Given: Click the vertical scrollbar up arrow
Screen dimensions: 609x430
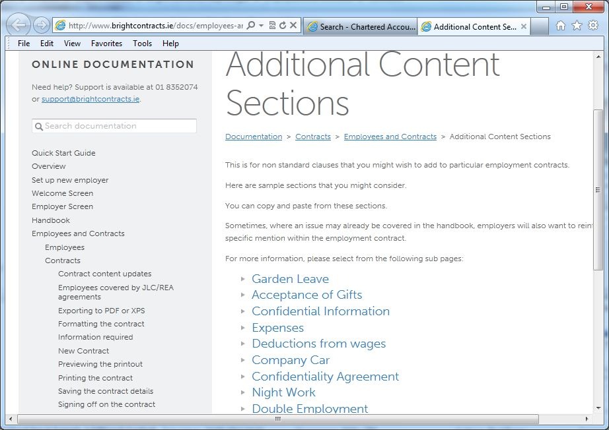Looking at the screenshot, I should point(598,57).
